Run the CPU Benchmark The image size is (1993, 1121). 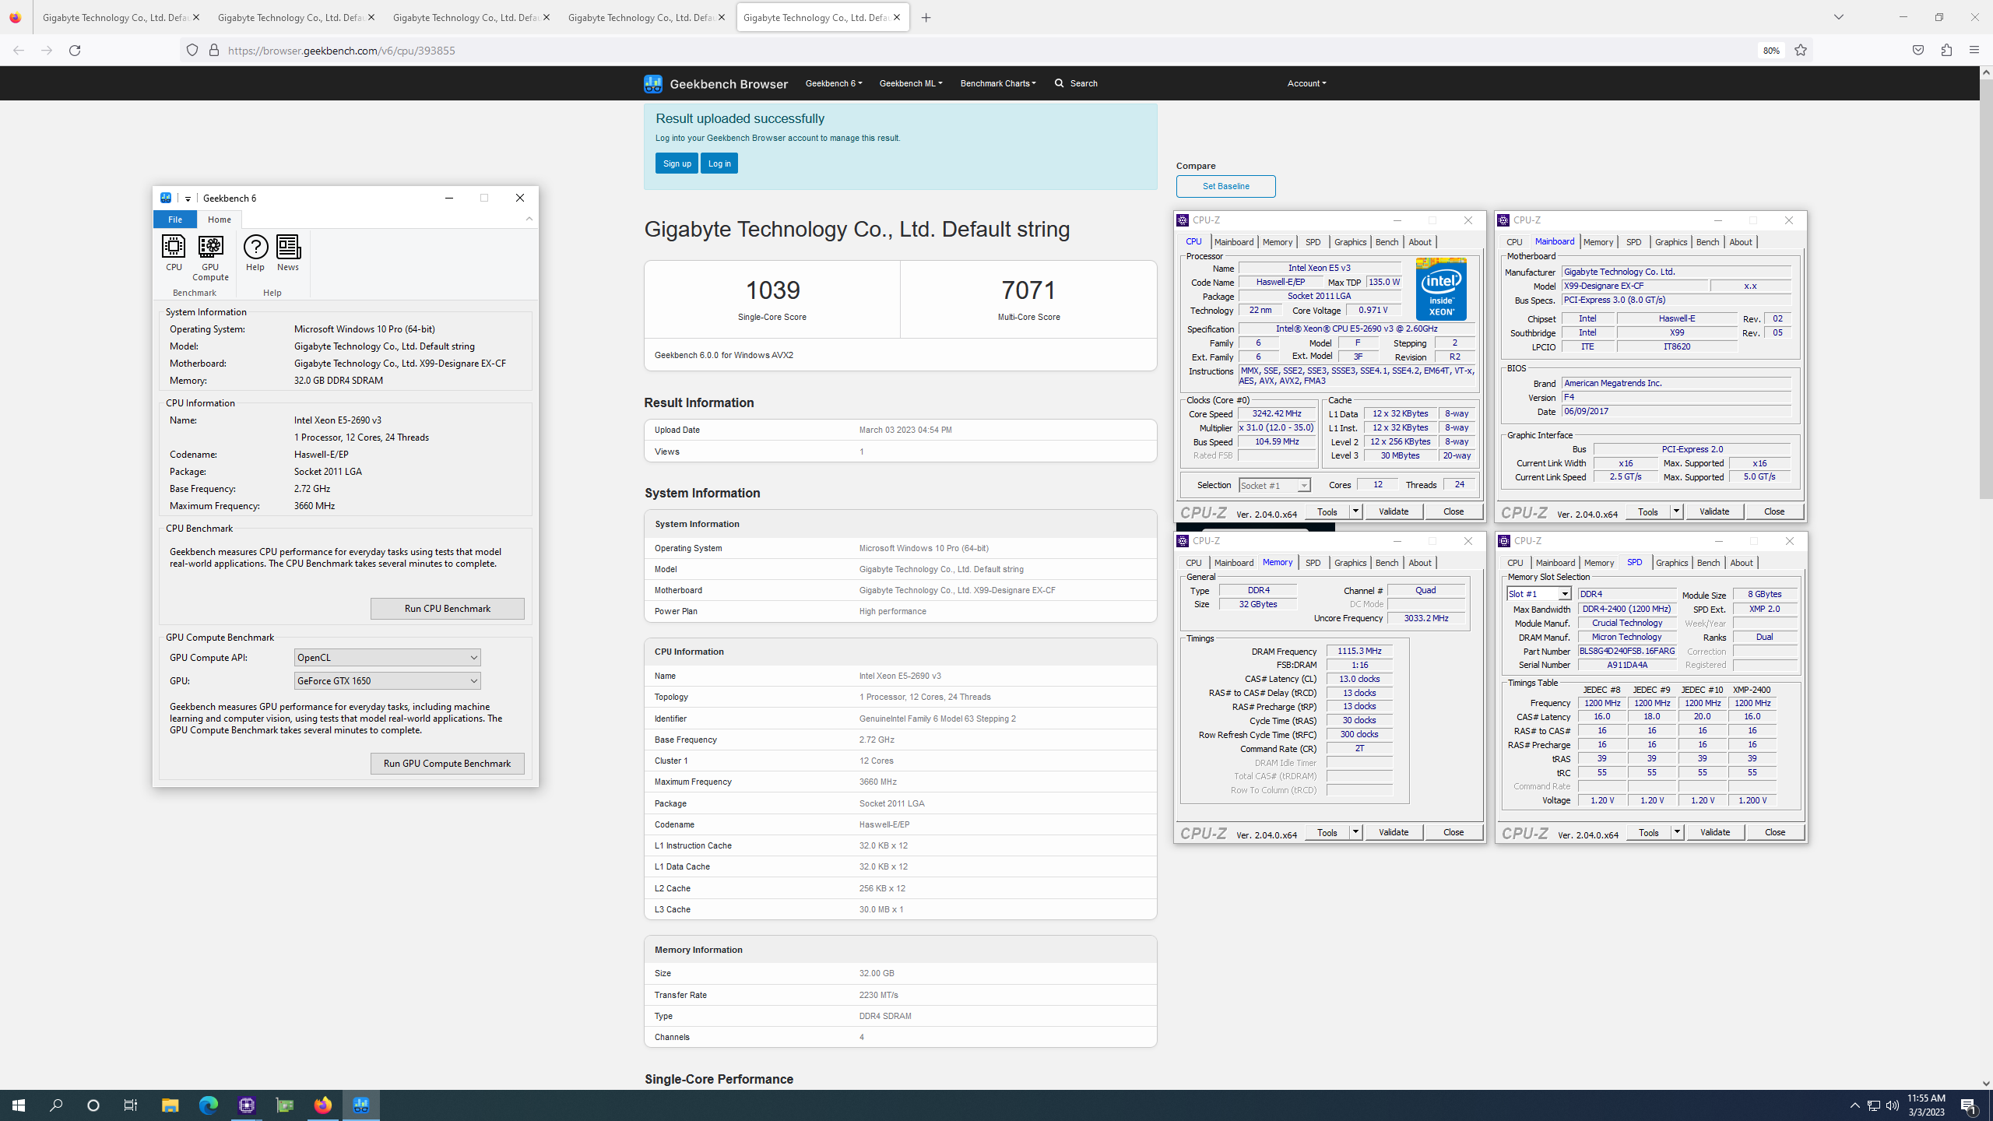tap(447, 609)
